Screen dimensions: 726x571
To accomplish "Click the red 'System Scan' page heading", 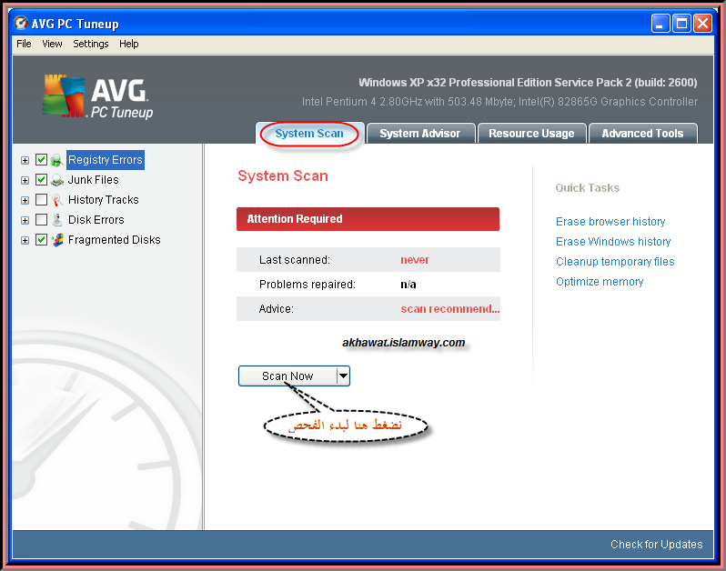I will [283, 175].
